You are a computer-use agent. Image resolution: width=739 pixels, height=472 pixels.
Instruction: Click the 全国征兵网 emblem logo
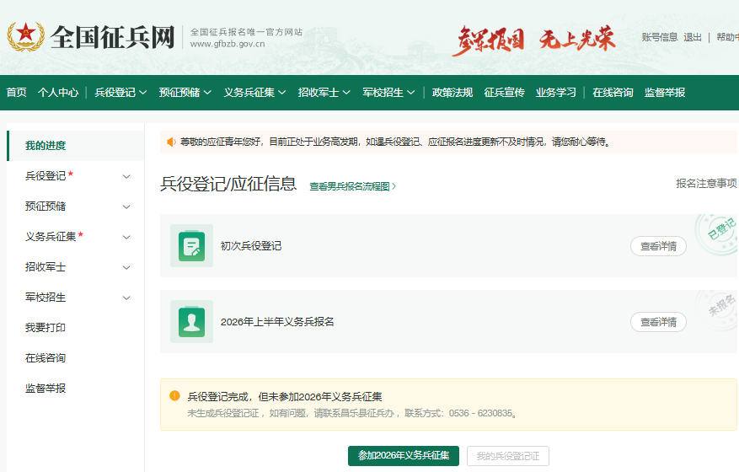click(25, 36)
